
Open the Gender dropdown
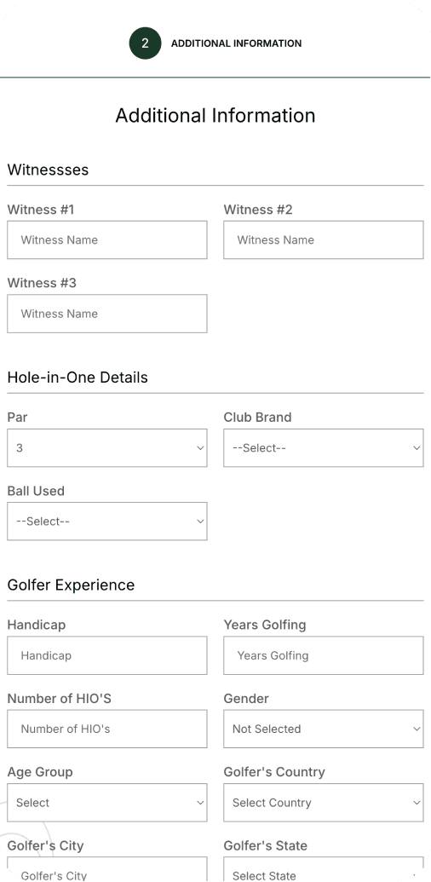[x=323, y=729]
